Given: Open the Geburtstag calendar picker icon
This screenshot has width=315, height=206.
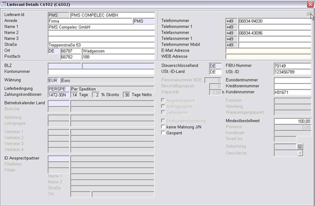Looking at the screenshot, I should [x=299, y=147].
